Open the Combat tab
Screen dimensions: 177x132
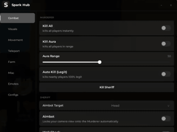pyautogui.click(x=18, y=18)
